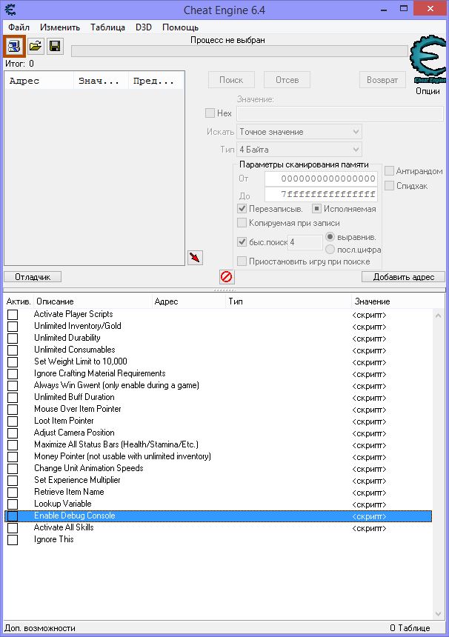Open the process selection icon

coord(14,46)
